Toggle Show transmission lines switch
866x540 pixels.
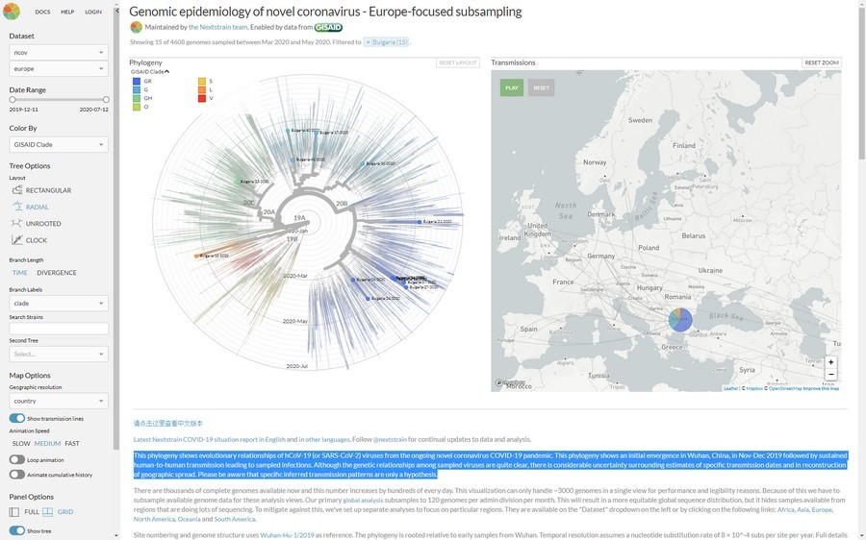click(16, 418)
